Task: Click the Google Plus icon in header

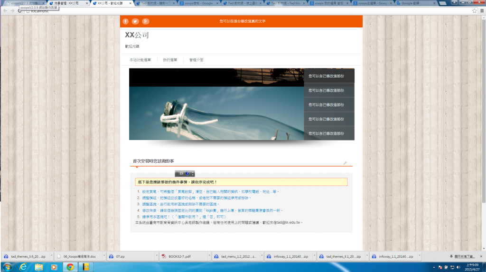Action: (x=146, y=21)
